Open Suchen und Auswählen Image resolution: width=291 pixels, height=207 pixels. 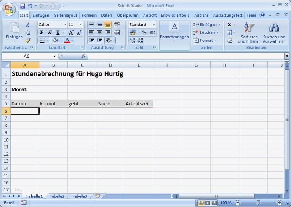pos(274,33)
